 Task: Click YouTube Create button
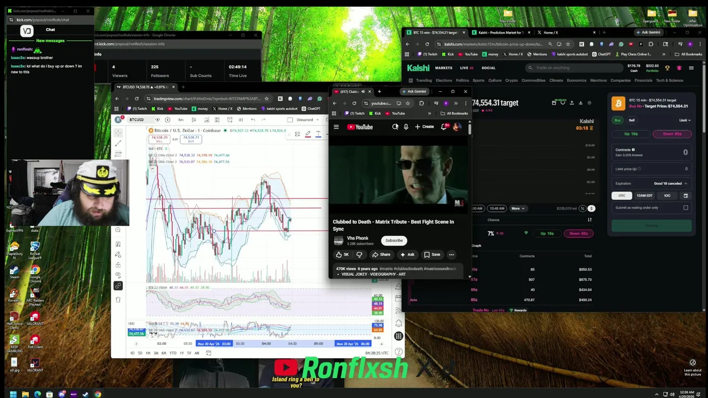(x=425, y=127)
